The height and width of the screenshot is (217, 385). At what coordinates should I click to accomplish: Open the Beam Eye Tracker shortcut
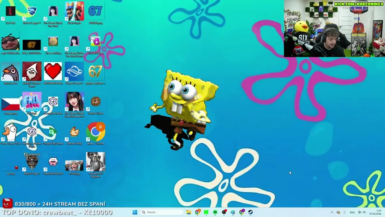coord(53,104)
